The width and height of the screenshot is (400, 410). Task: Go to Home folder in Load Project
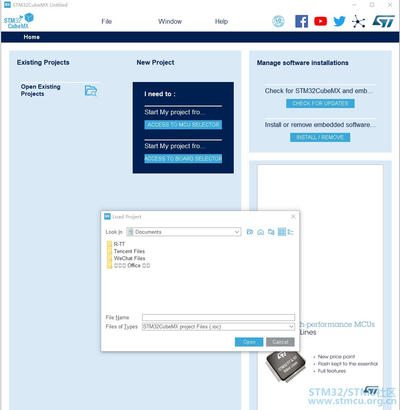pos(260,232)
